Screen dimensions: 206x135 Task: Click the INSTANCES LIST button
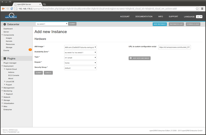[176, 24]
